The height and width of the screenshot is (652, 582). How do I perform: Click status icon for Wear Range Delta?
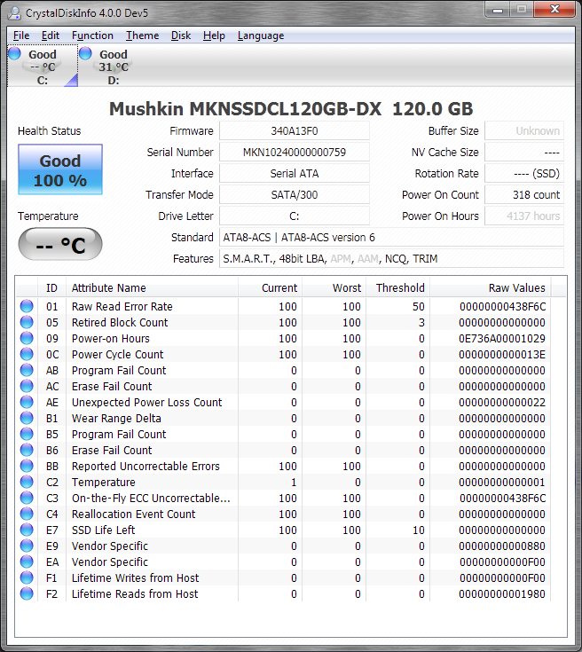pyautogui.click(x=27, y=419)
